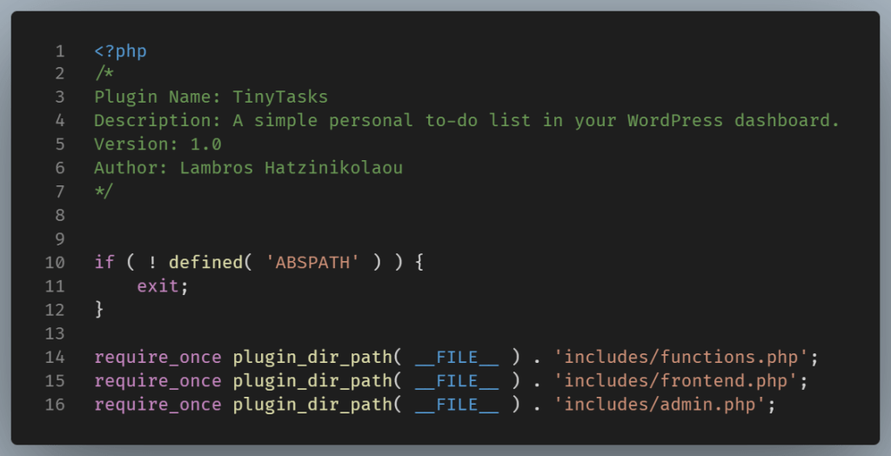Click the 'Plugin Name: TinyTasks' comment line
This screenshot has width=891, height=456.
211,97
